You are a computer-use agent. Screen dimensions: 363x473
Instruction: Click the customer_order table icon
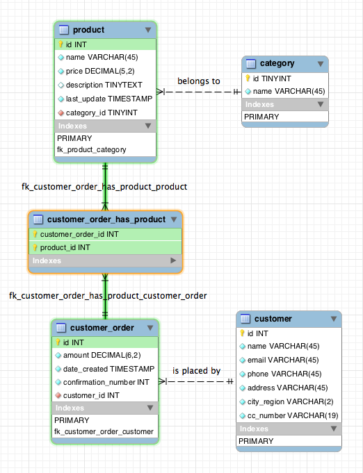click(61, 328)
